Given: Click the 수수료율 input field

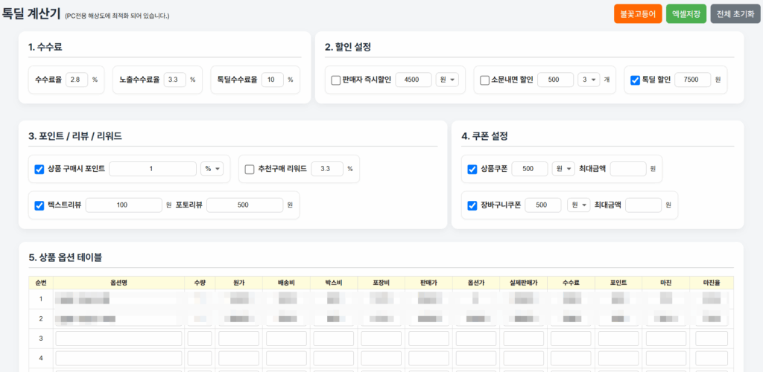Looking at the screenshot, I should (77, 80).
